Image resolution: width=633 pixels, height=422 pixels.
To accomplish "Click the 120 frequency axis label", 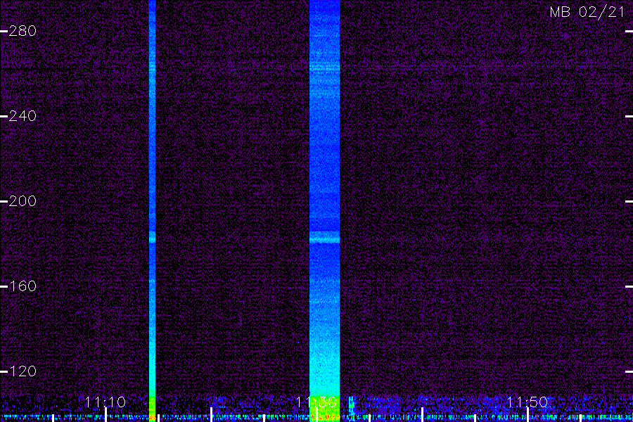I will click(23, 371).
